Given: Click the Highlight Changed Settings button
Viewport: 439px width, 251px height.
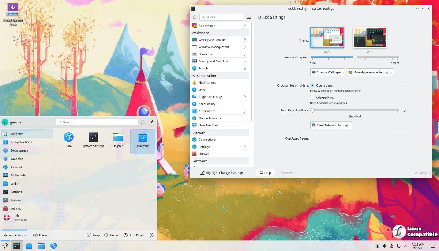Looking at the screenshot, I should click(222, 173).
